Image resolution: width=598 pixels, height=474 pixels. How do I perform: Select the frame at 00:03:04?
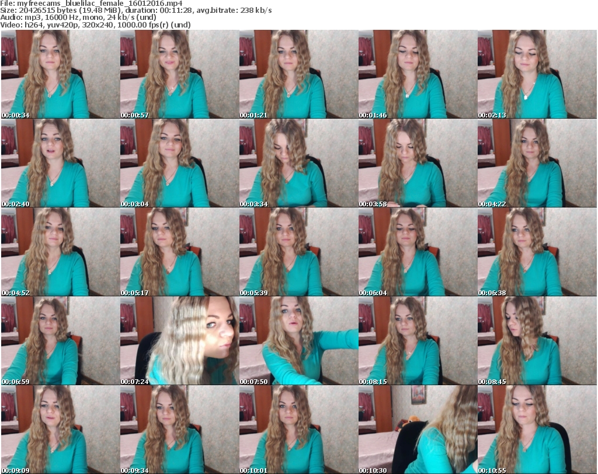tap(180, 163)
